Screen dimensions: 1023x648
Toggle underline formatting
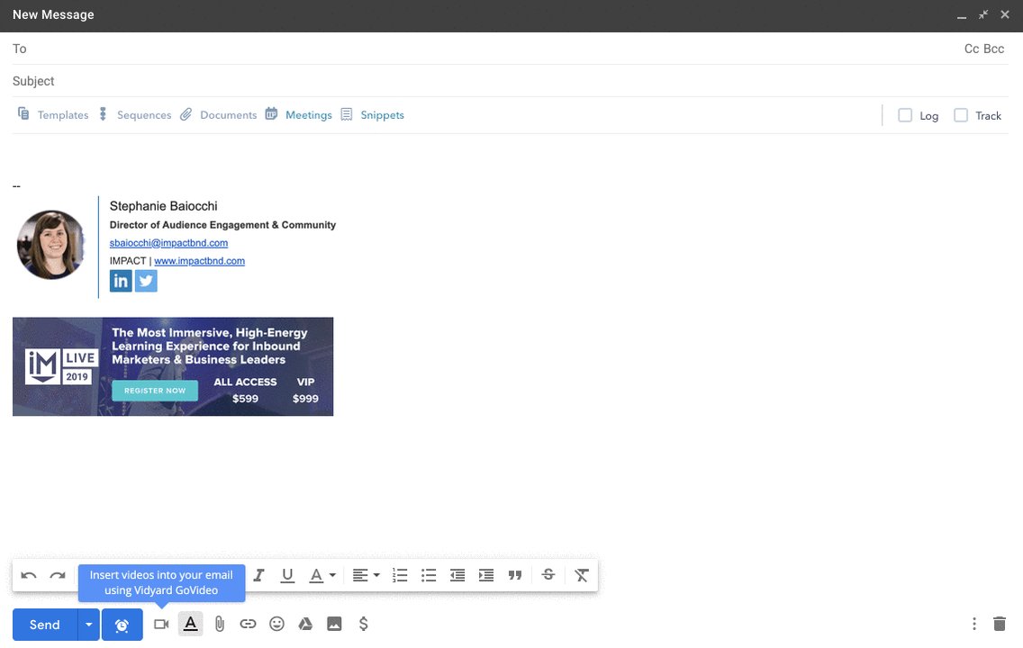[x=287, y=576]
